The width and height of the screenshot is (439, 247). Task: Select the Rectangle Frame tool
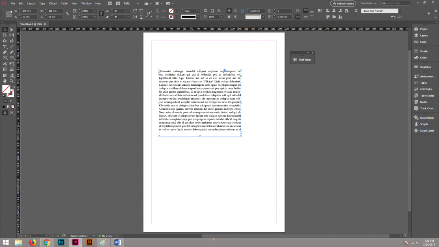click(5, 58)
